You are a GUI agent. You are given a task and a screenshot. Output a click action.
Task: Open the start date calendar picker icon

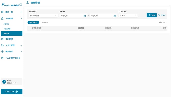click(x=85, y=16)
